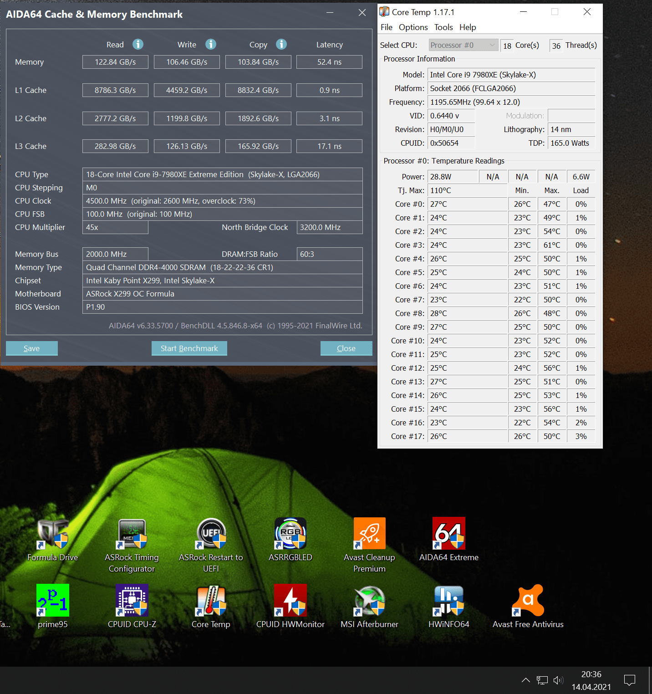
Task: Click the L2 Cache Write 1199.8 GB/s field
Action: click(187, 118)
